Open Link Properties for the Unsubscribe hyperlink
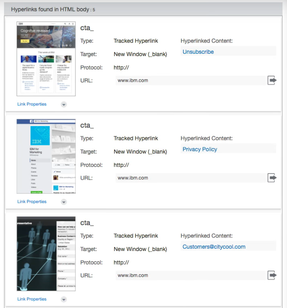This screenshot has height=308, width=287. click(x=32, y=104)
